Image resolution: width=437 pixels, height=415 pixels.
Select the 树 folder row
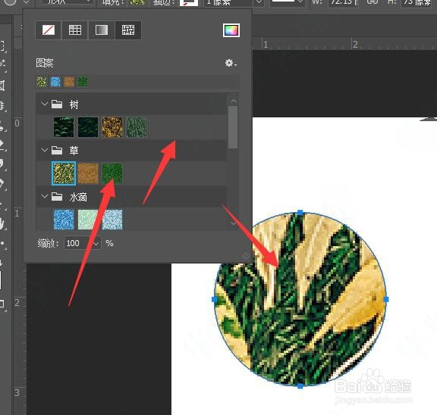pyautogui.click(x=131, y=105)
